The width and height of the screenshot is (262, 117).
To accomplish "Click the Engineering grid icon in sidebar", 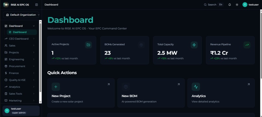I will point(6,59).
